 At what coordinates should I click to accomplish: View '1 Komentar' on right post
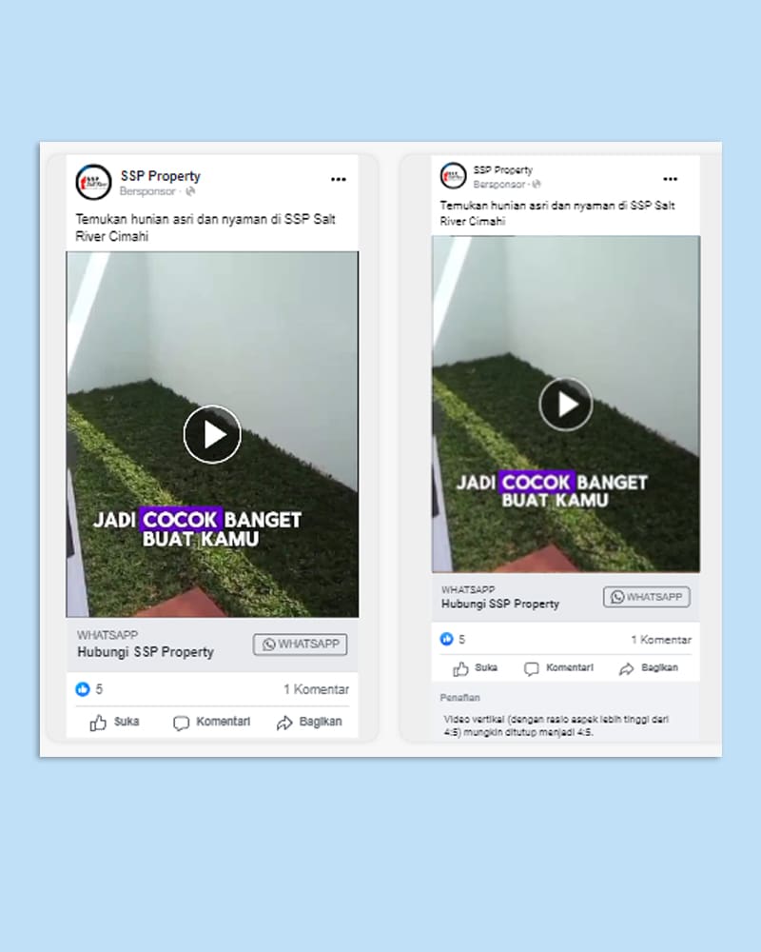pos(661,640)
